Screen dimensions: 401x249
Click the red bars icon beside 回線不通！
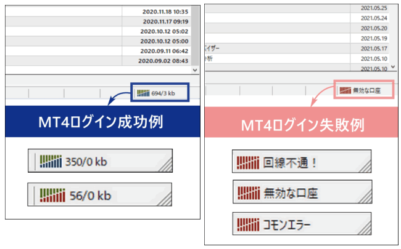(248, 162)
